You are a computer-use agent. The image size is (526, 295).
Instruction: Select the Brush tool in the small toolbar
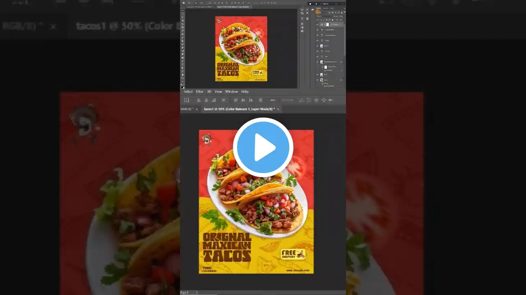pos(182,38)
